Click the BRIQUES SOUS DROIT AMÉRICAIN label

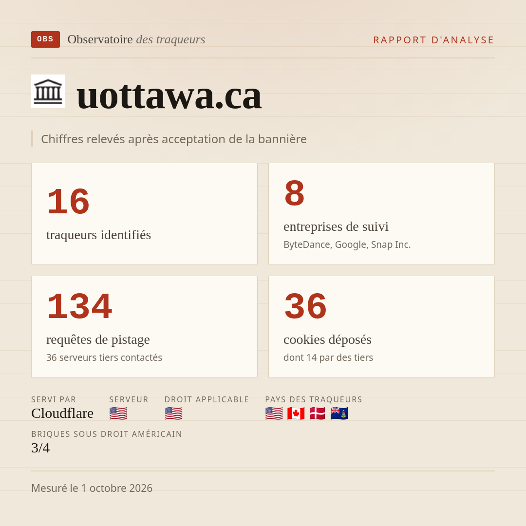coord(107,434)
